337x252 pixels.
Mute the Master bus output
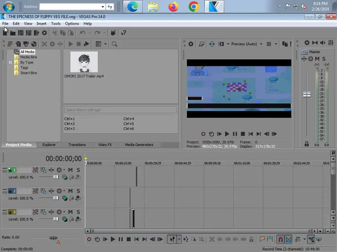point(317,59)
